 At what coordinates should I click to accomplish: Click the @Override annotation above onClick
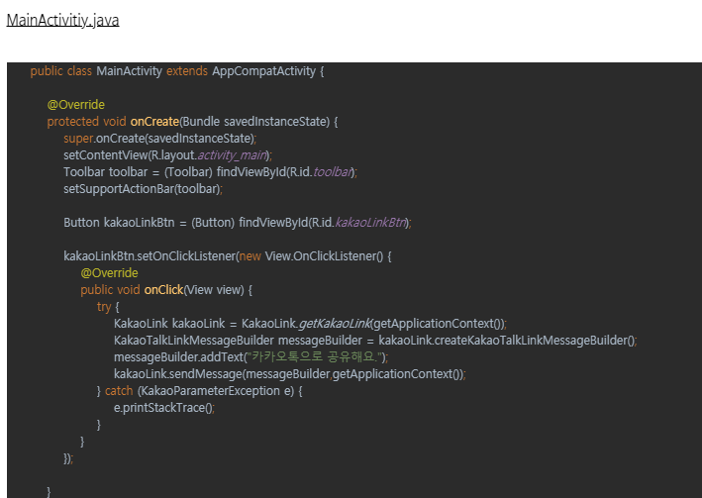click(109, 273)
